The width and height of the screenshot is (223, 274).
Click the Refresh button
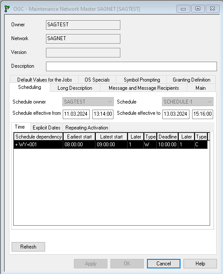(28, 247)
